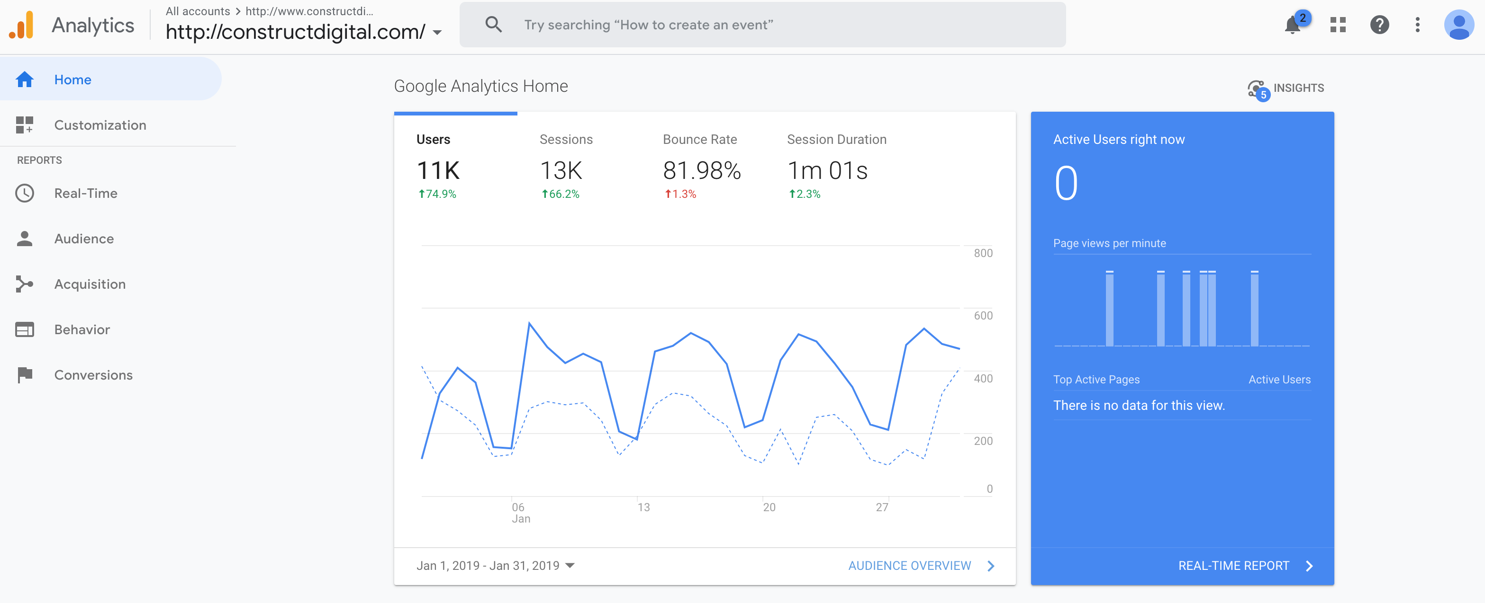The width and height of the screenshot is (1485, 603).
Task: Open the notifications bell icon
Action: point(1292,26)
